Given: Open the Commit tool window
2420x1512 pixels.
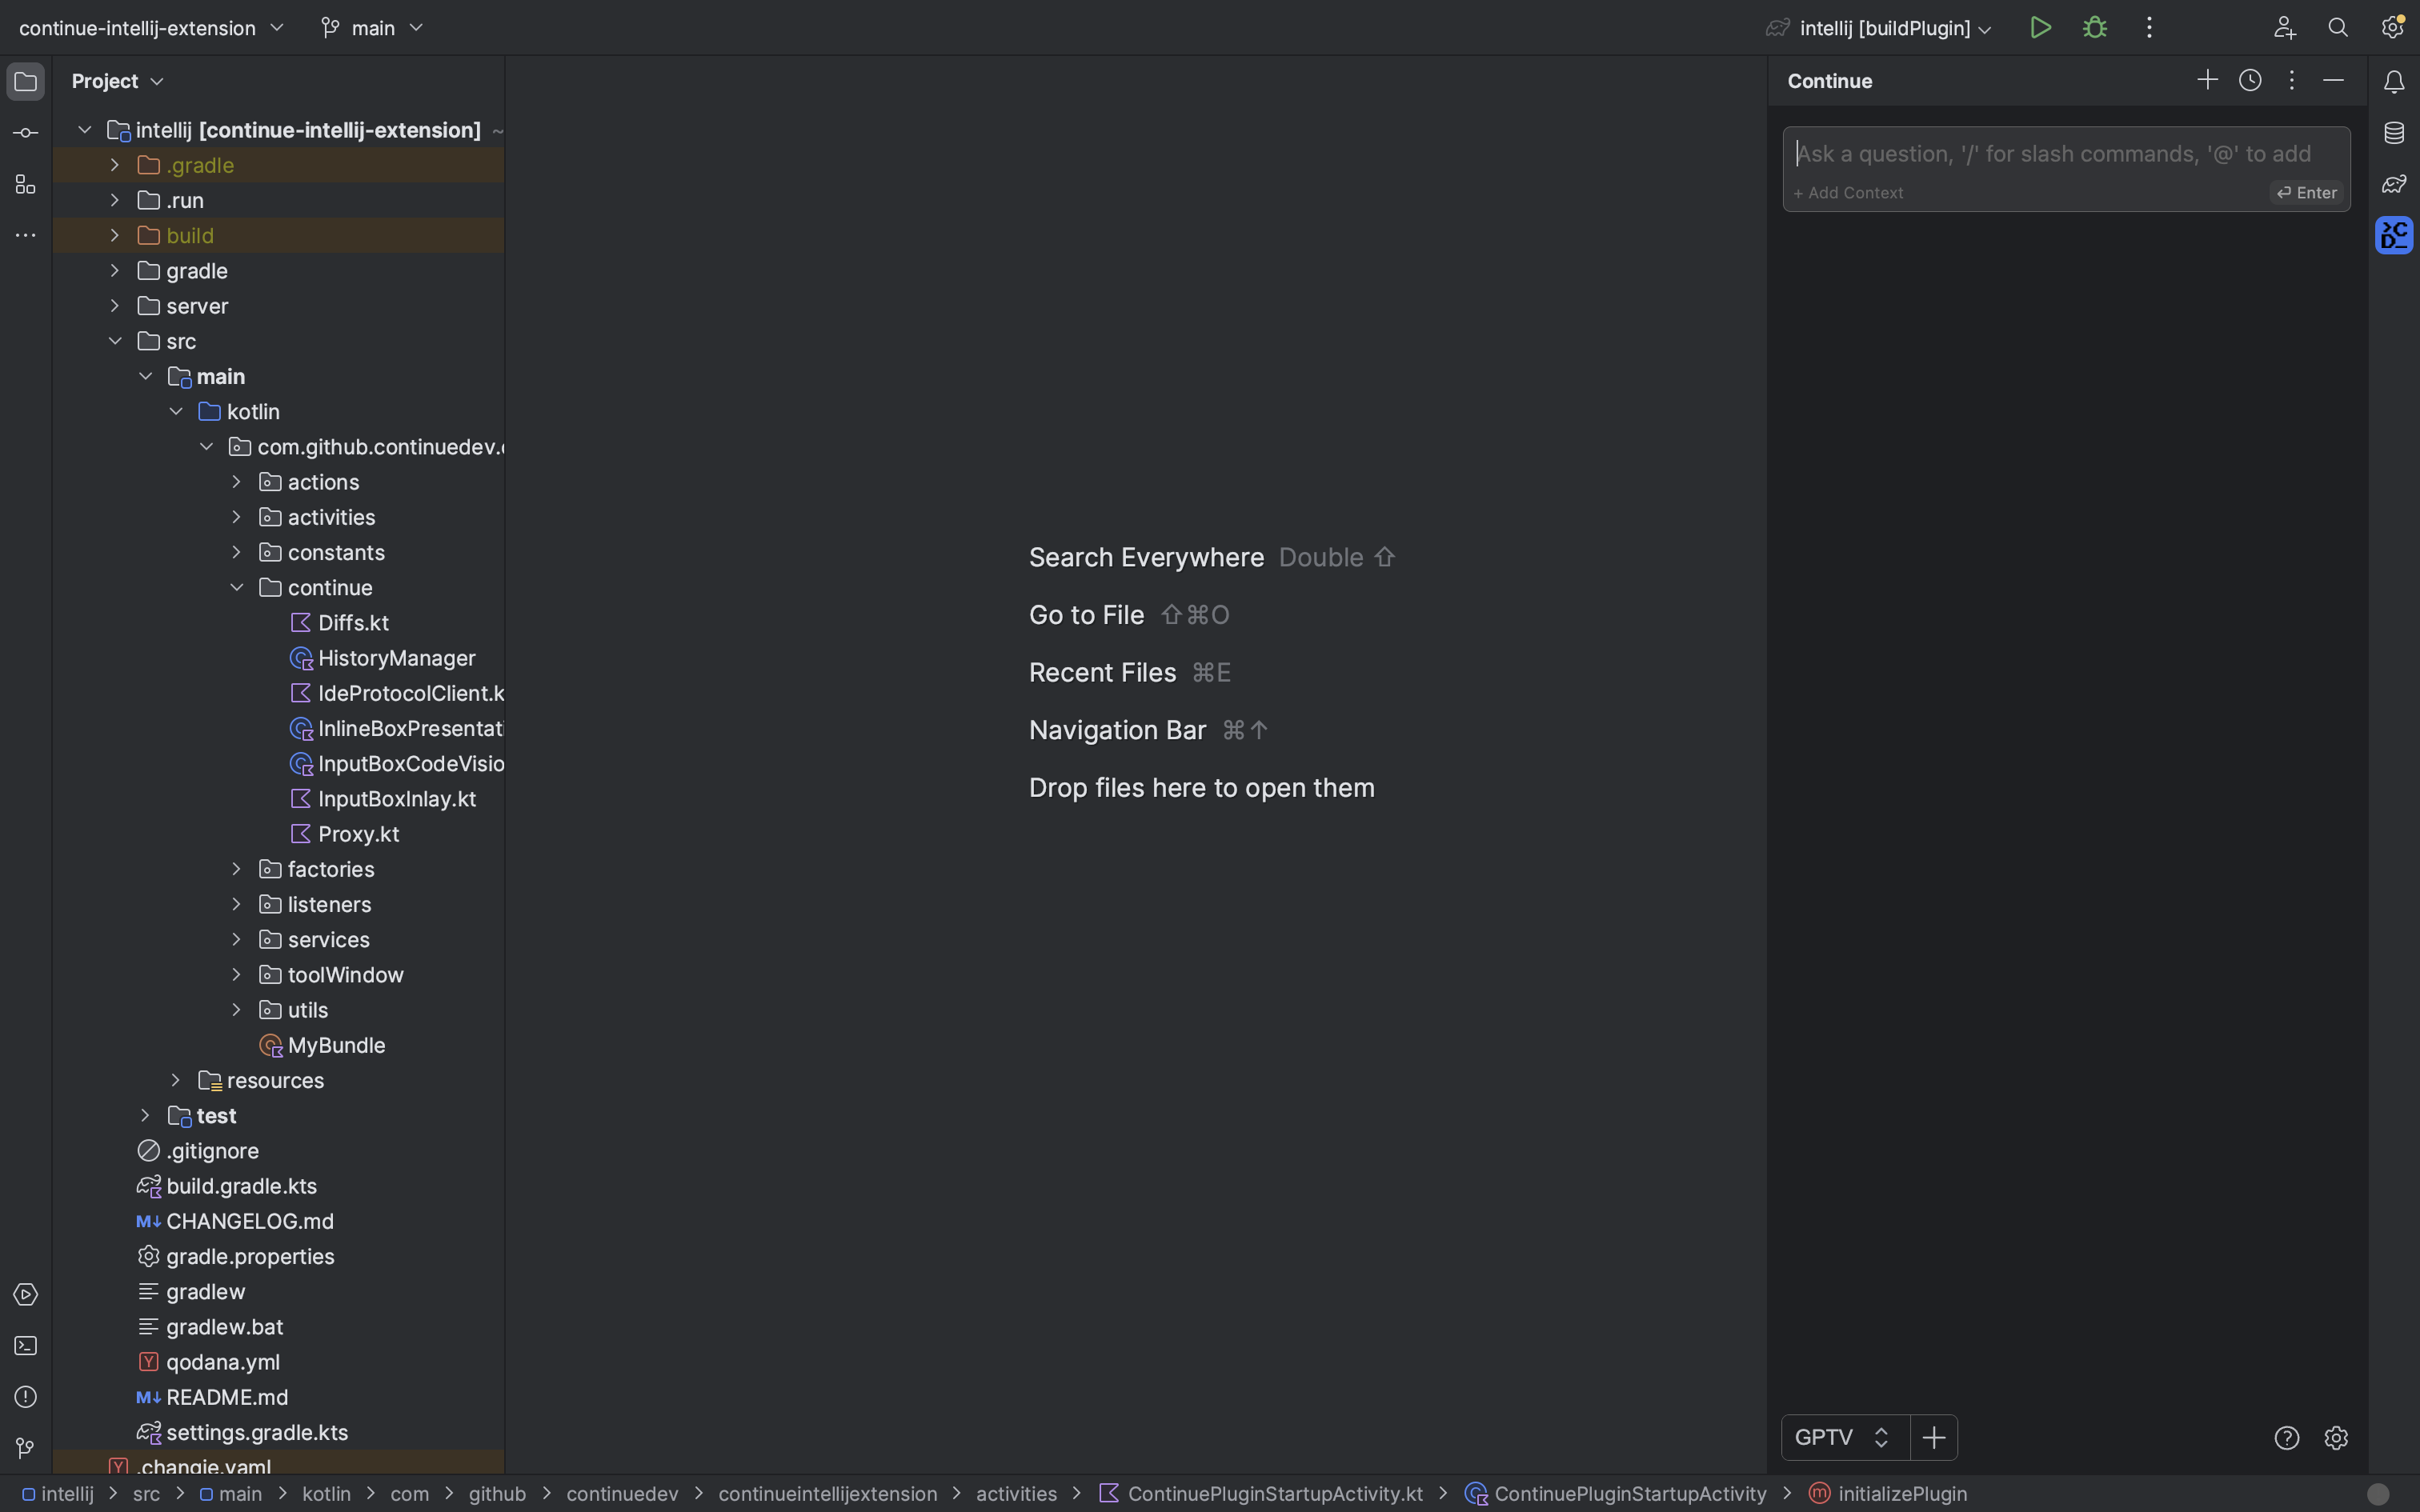Looking at the screenshot, I should [24, 132].
